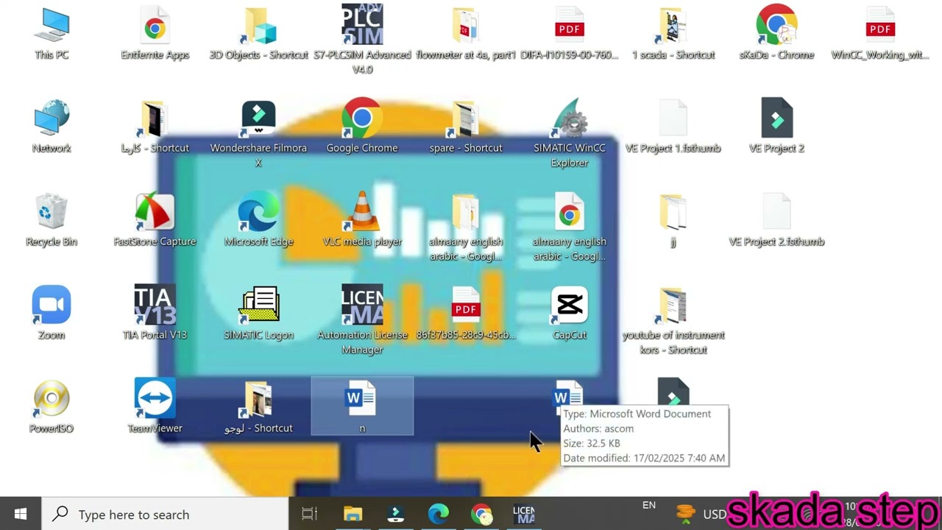
Task: Open the This PC desktop icon
Action: [x=52, y=33]
